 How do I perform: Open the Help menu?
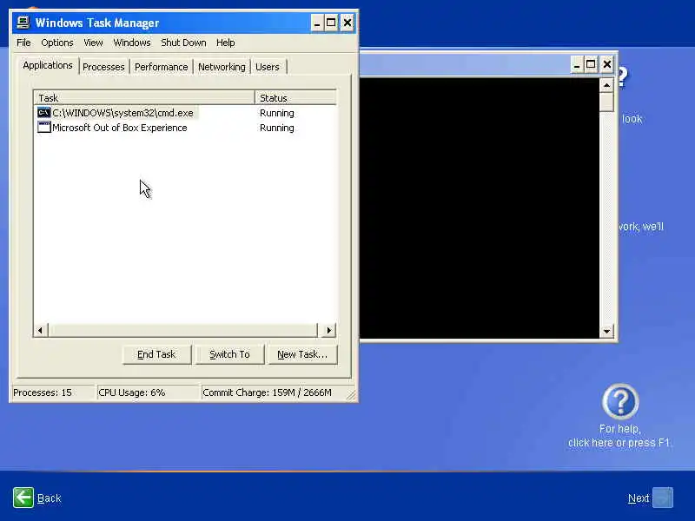tap(226, 43)
